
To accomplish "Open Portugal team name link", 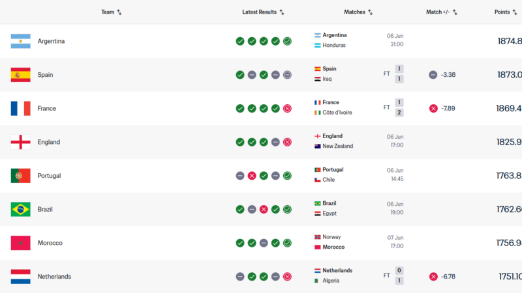I will tap(49, 176).
